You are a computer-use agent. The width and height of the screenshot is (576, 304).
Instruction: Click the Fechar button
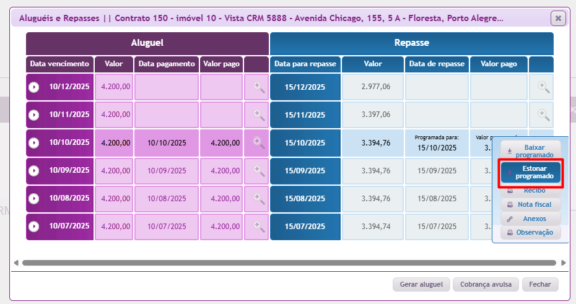(539, 284)
